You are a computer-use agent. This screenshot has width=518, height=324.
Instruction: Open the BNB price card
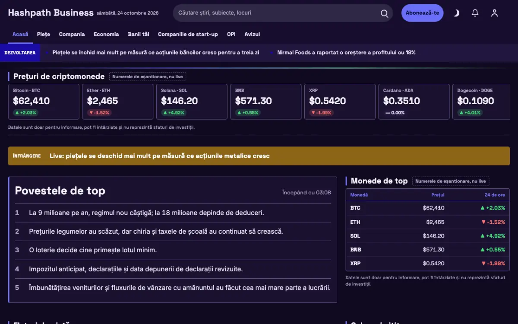pyautogui.click(x=266, y=102)
